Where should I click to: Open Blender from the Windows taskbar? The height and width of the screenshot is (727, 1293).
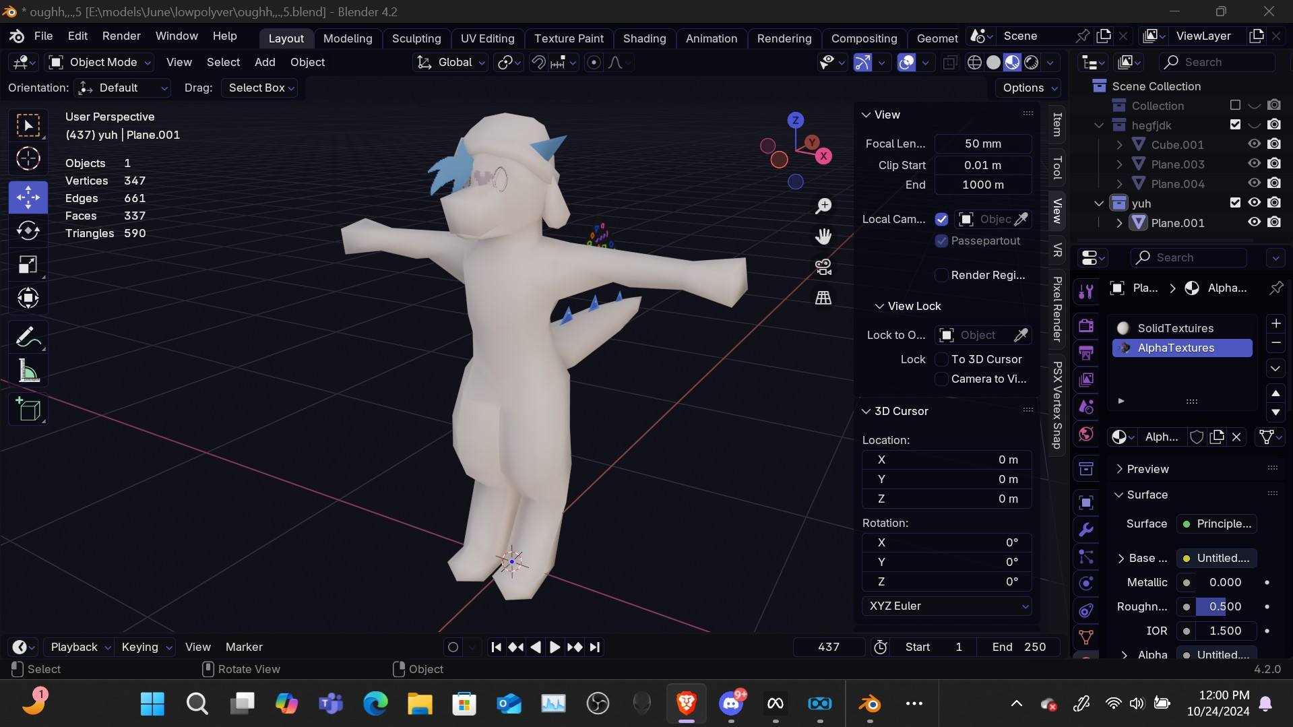870,704
